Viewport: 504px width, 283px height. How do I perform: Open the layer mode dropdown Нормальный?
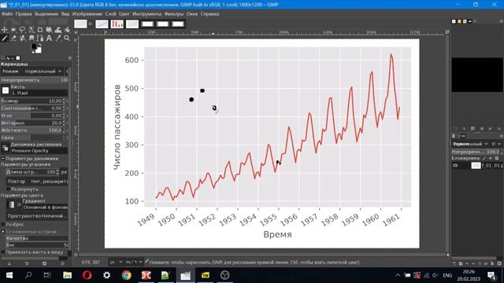[x=470, y=144]
